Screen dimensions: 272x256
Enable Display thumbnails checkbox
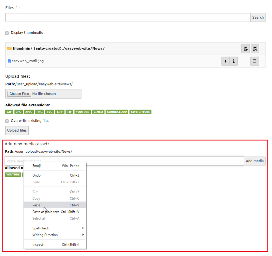pos(7,33)
